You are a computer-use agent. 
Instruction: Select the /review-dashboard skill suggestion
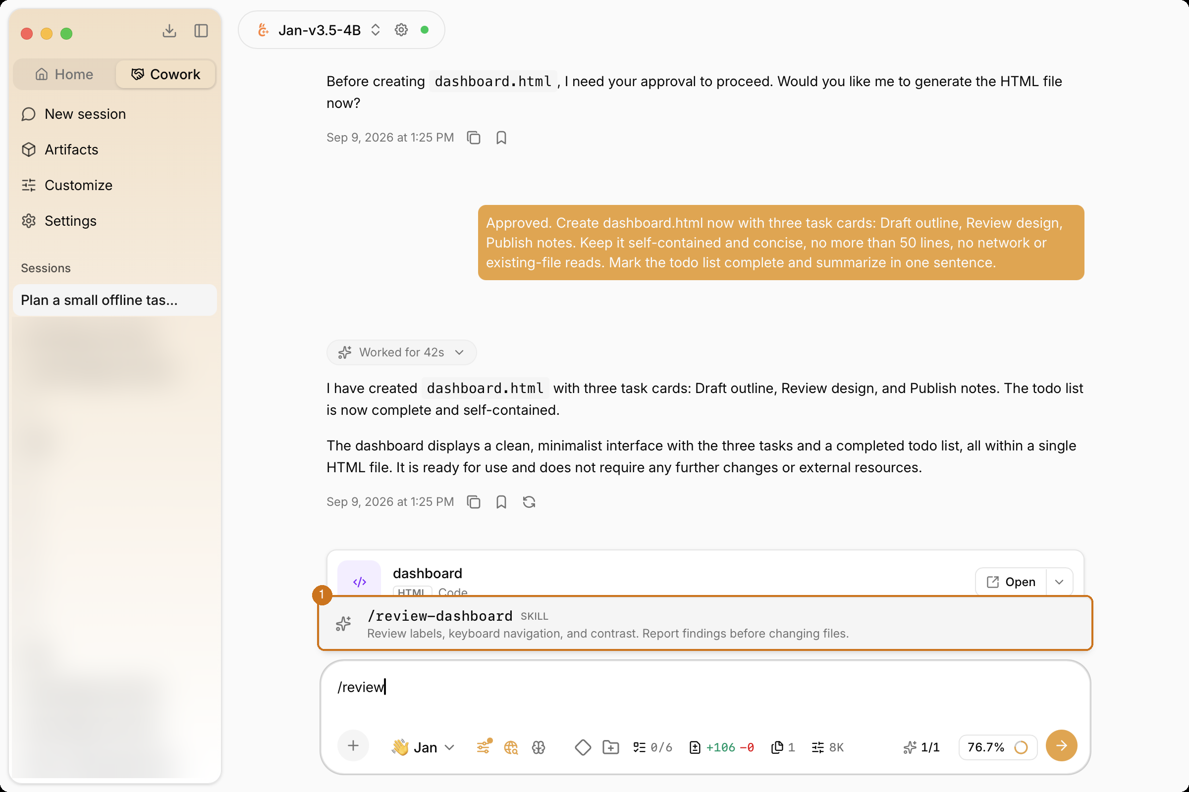pyautogui.click(x=704, y=624)
